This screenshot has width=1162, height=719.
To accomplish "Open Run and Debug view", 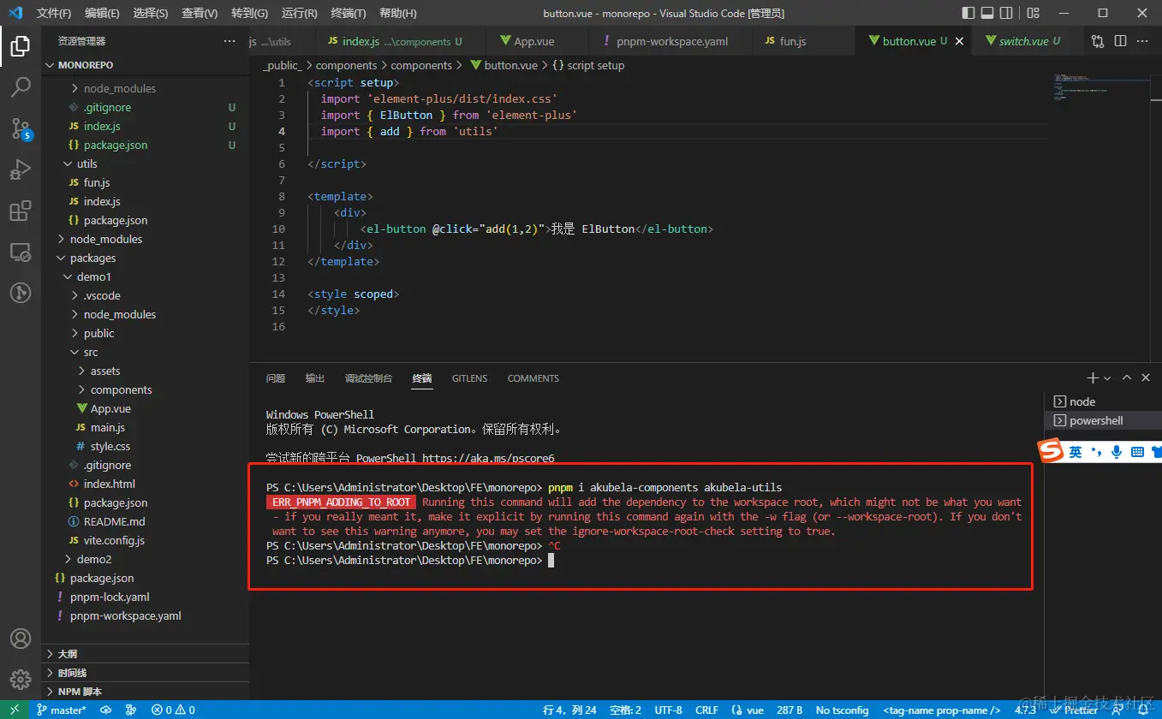I will point(21,169).
